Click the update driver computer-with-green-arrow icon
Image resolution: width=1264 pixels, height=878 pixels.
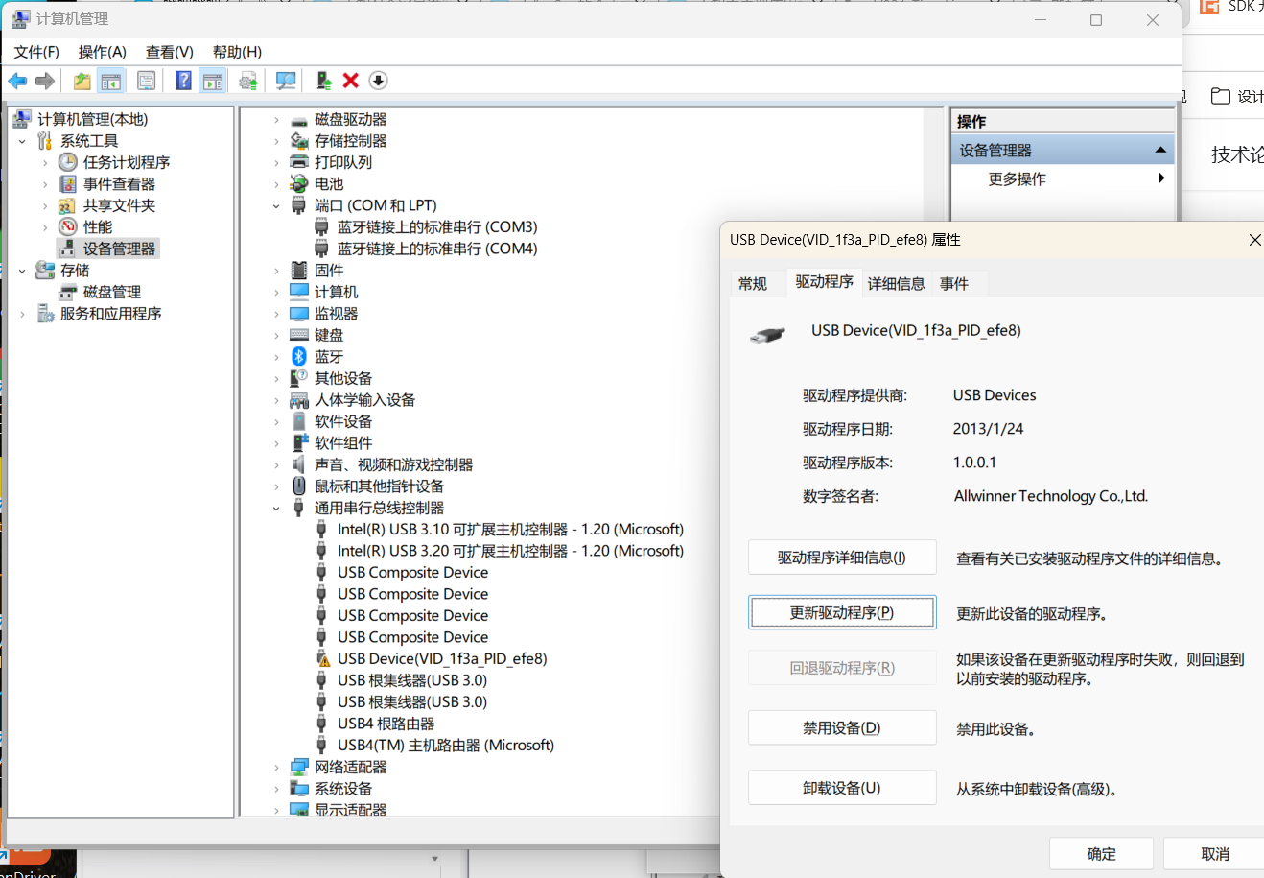324,81
